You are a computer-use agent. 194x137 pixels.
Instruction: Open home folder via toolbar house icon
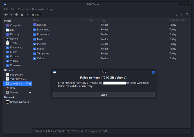click(22, 15)
